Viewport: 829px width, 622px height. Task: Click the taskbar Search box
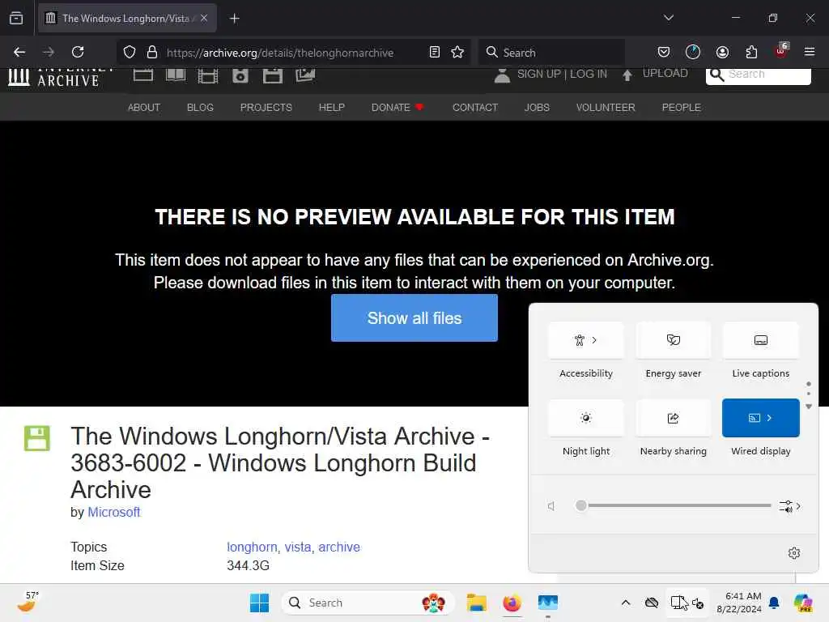coord(368,603)
